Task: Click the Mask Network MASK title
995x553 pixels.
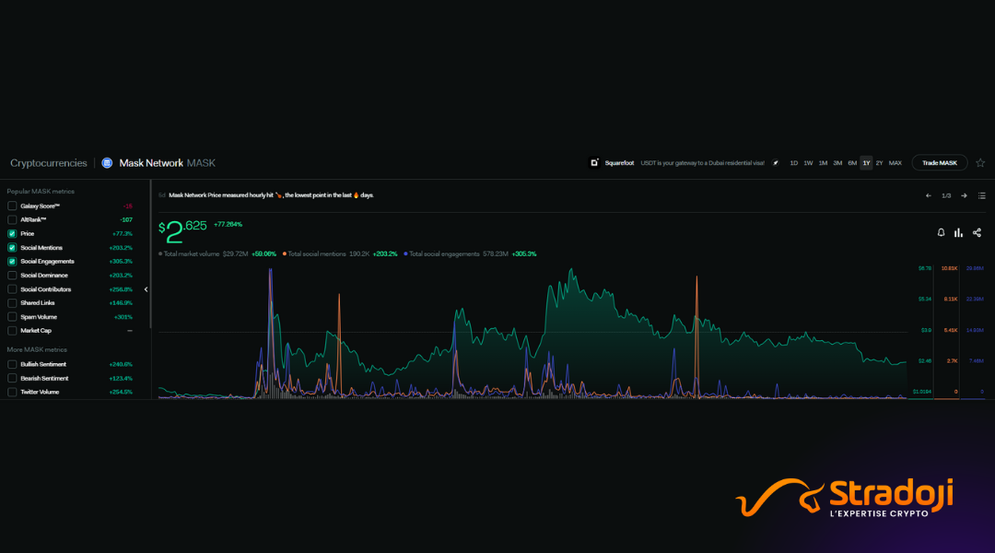Action: click(x=168, y=163)
